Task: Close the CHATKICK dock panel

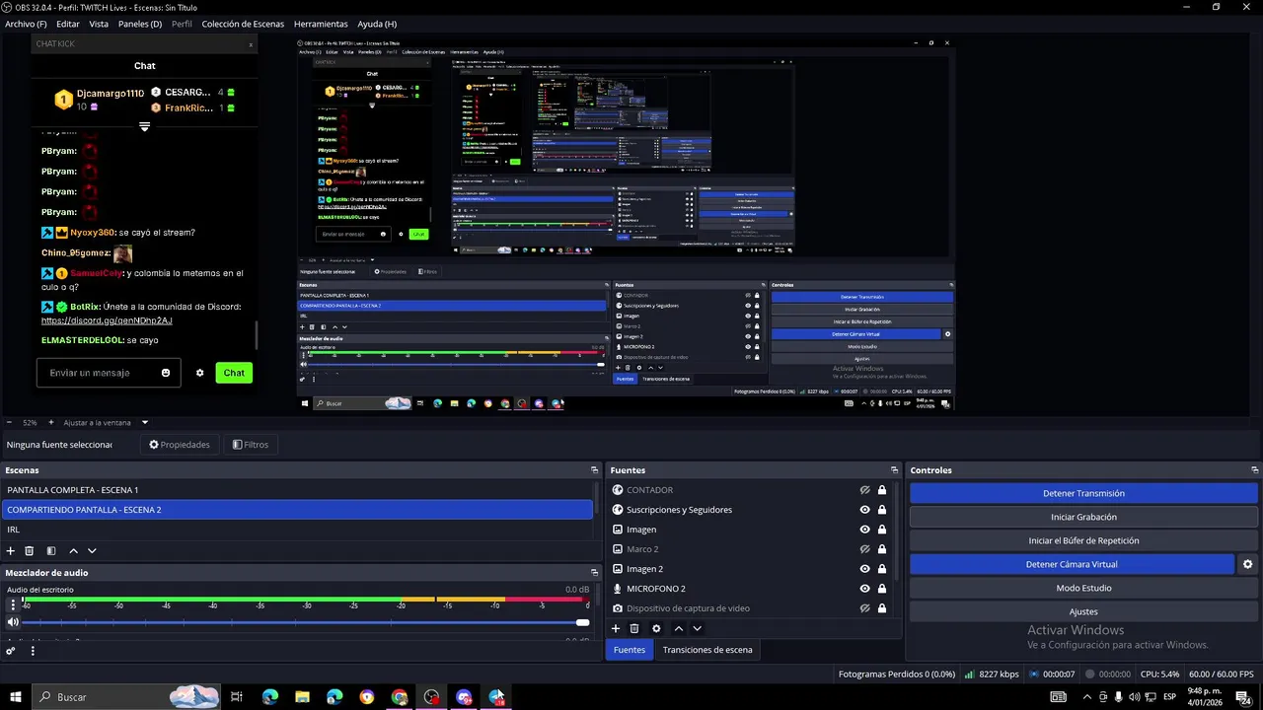Action: (x=251, y=44)
